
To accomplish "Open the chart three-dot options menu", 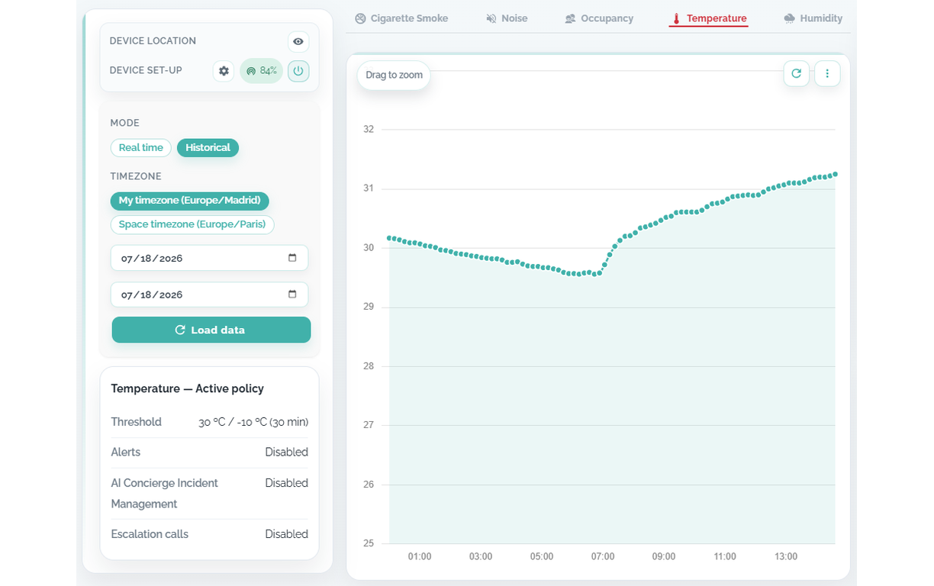I will (x=827, y=74).
